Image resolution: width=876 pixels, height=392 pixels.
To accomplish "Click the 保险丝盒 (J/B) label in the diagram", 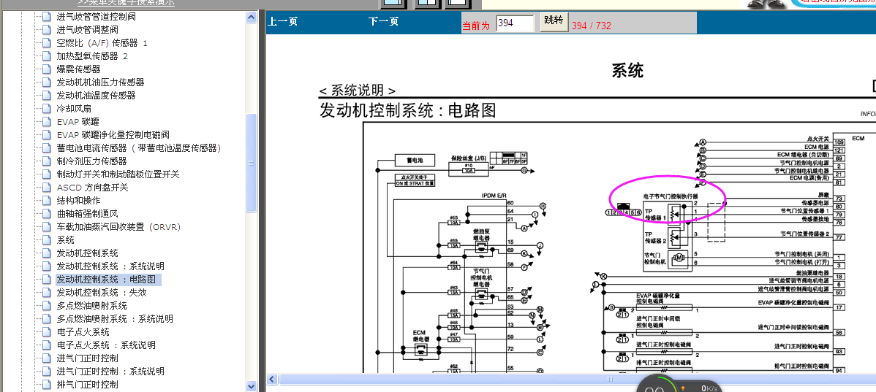I will [468, 158].
